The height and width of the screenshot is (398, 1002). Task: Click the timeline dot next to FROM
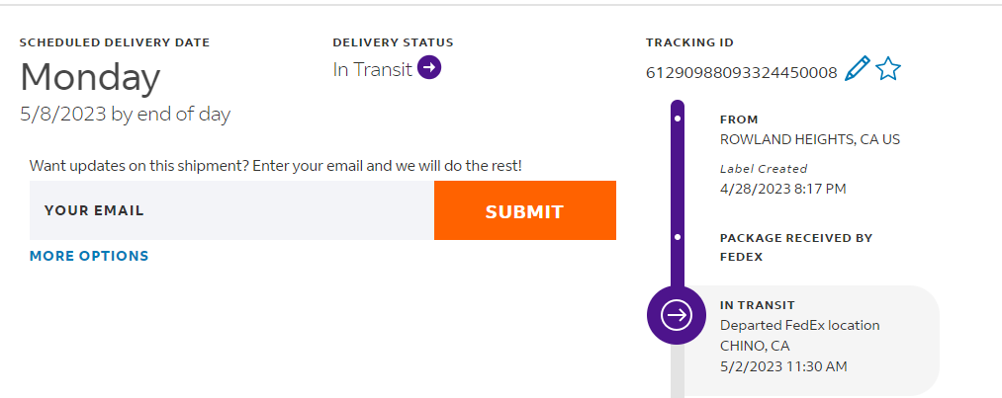pos(678,119)
